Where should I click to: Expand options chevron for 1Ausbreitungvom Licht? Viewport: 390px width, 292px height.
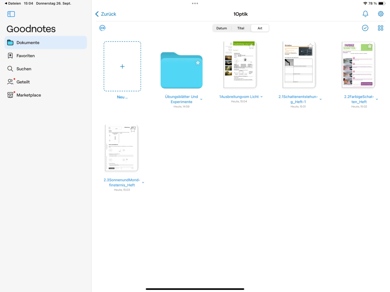tap(261, 97)
